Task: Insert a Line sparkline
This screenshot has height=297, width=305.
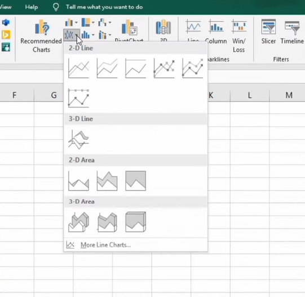Action: click(x=193, y=30)
